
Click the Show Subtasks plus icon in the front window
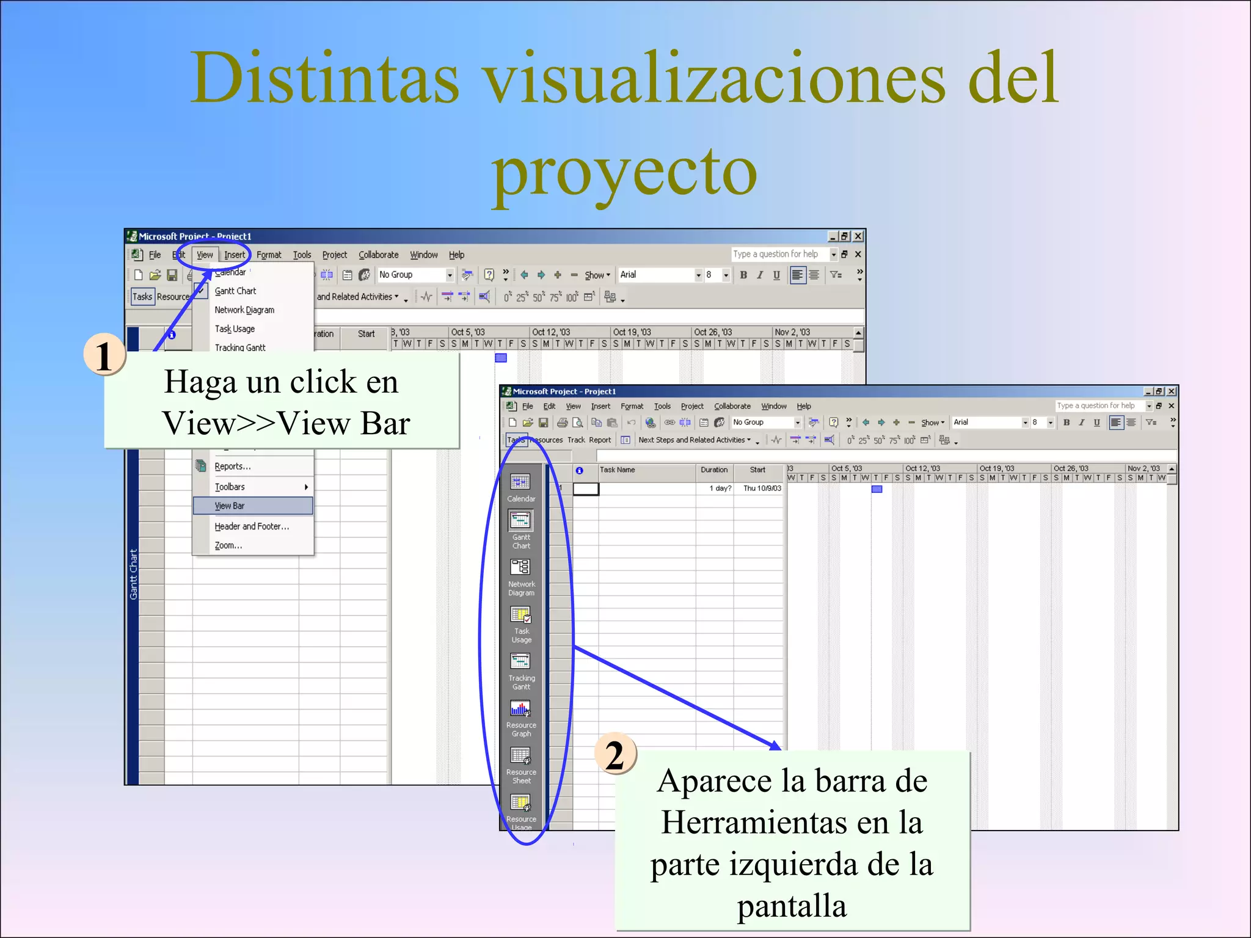[x=896, y=422]
